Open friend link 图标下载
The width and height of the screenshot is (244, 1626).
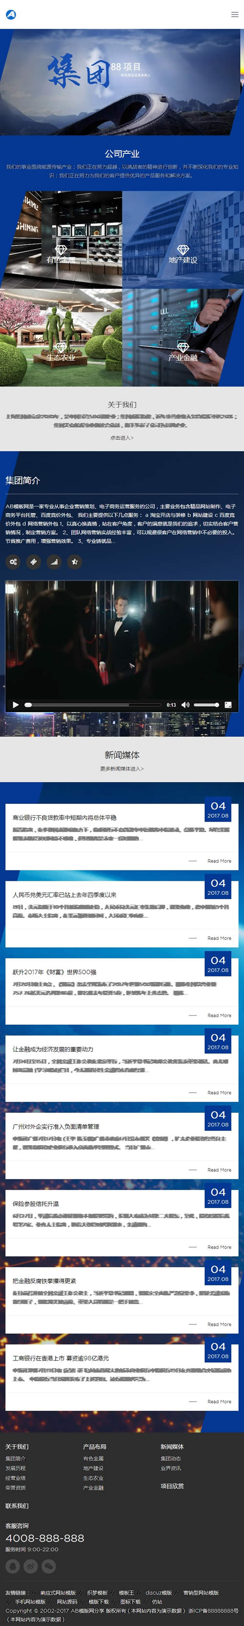coord(130,1602)
